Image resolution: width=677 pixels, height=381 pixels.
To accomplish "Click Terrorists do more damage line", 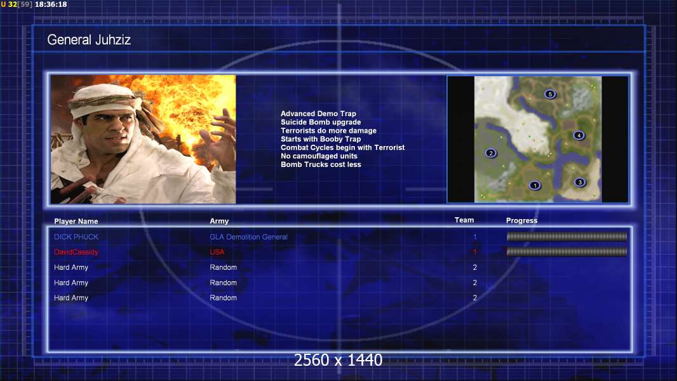I will pos(328,130).
